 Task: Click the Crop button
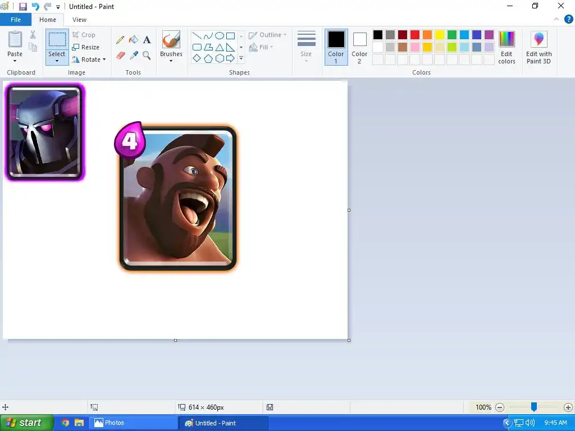click(x=84, y=35)
